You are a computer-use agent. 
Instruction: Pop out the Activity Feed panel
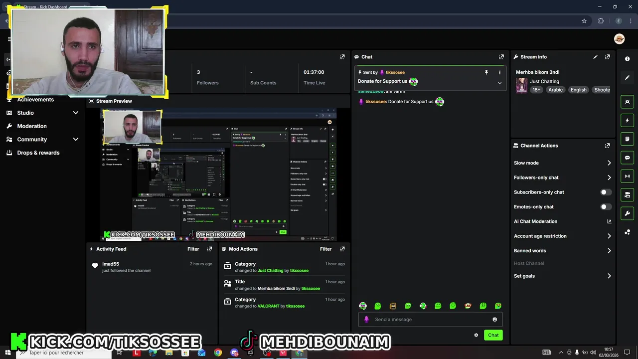point(209,249)
